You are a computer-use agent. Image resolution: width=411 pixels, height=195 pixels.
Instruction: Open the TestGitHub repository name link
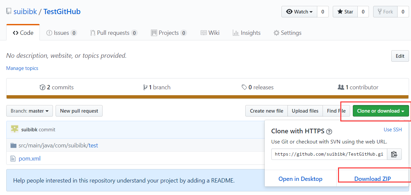(x=62, y=12)
